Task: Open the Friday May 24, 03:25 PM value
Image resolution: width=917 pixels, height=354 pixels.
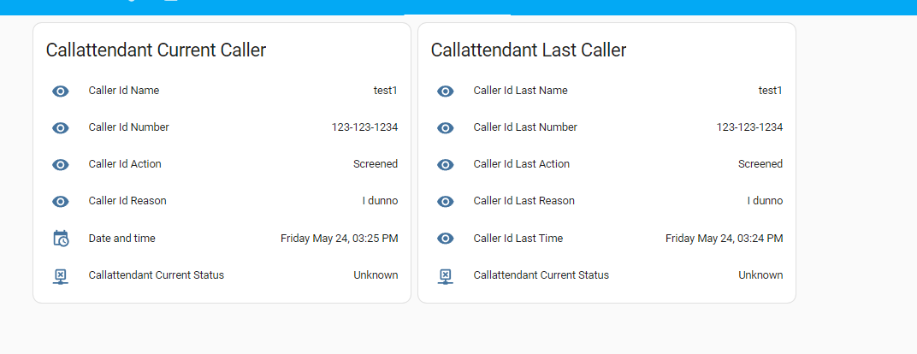Action: click(340, 239)
